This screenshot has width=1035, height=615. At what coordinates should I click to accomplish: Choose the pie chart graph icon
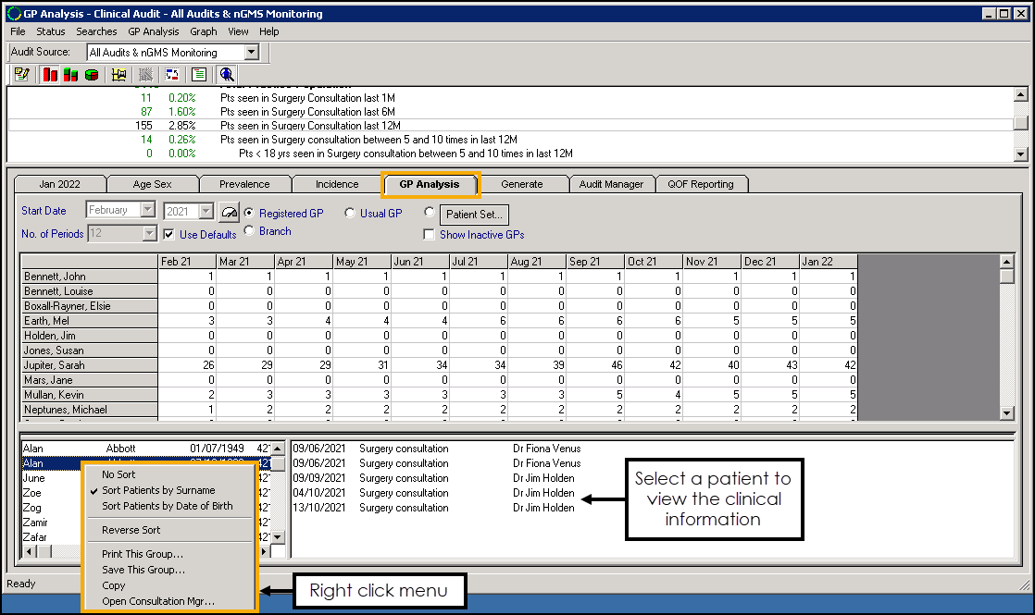click(92, 75)
